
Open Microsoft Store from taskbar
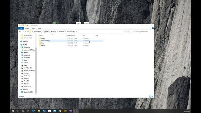coord(49,111)
